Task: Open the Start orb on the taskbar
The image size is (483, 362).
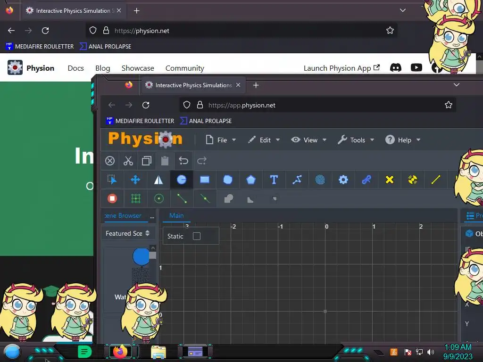Action: coord(12,352)
